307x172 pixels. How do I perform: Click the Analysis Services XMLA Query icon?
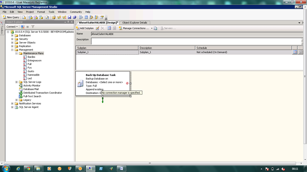coord(41,17)
